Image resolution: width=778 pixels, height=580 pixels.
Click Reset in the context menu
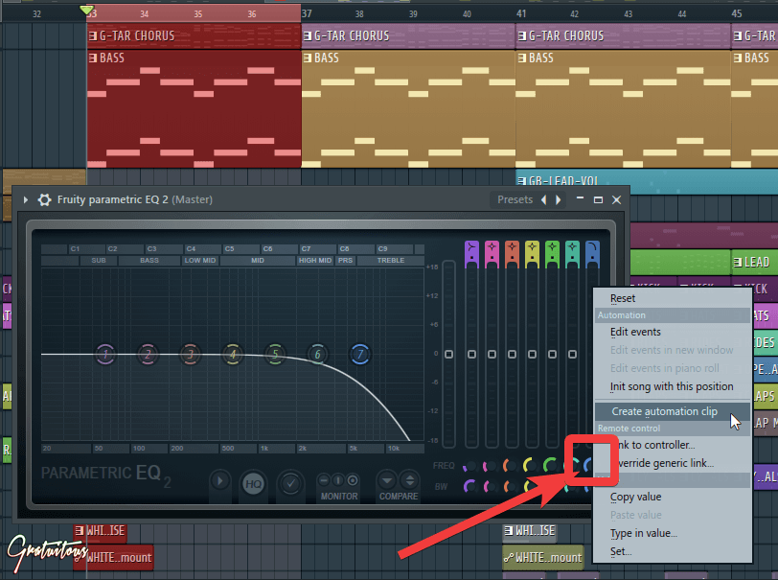point(623,298)
